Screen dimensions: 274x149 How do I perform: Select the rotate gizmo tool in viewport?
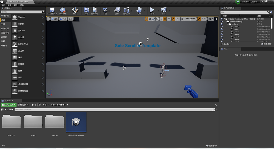(150, 19)
